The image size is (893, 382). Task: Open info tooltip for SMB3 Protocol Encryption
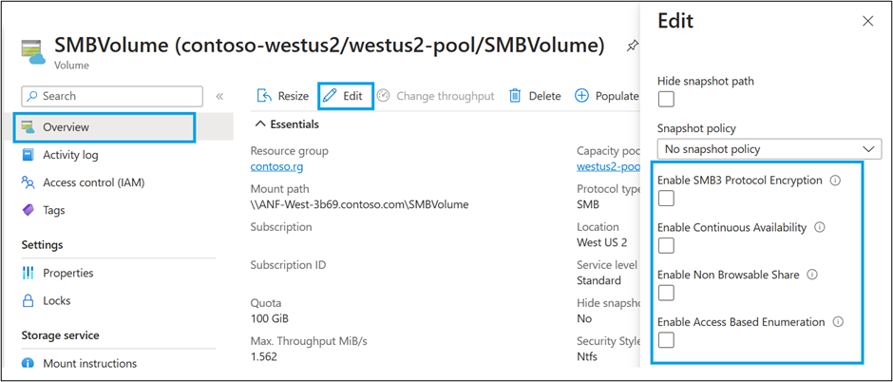tap(835, 181)
